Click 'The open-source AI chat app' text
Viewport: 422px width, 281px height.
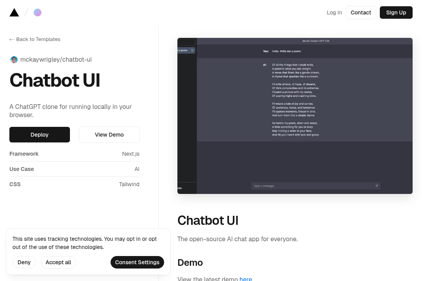(x=238, y=239)
